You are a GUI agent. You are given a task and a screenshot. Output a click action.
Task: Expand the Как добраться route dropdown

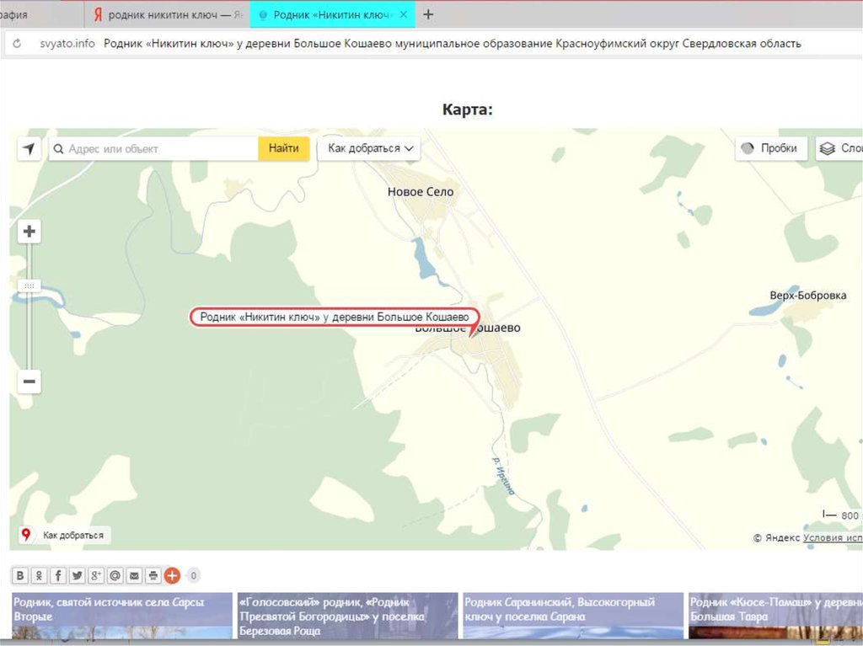pyautogui.click(x=369, y=148)
